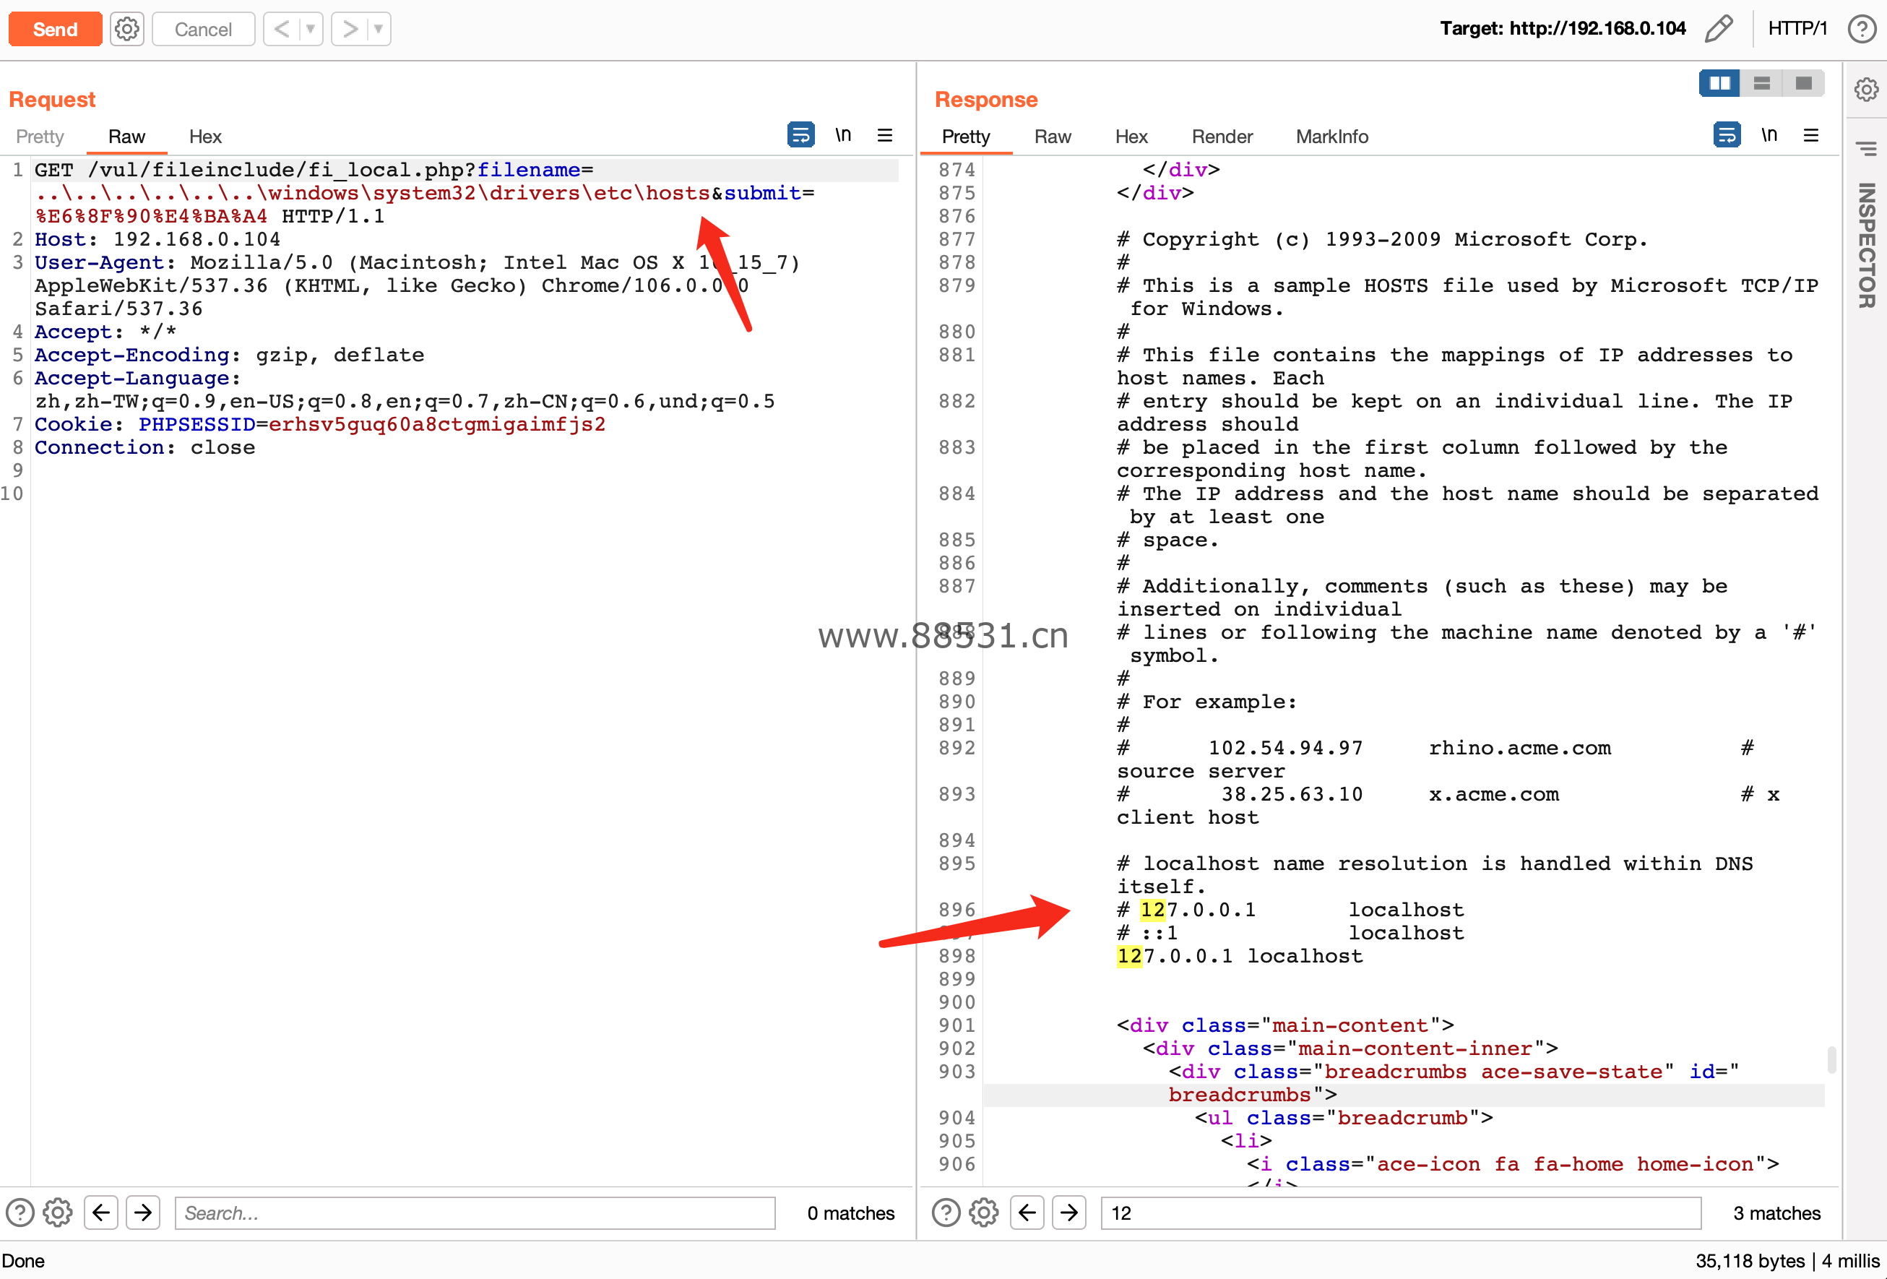Click the Host header line

coord(157,240)
